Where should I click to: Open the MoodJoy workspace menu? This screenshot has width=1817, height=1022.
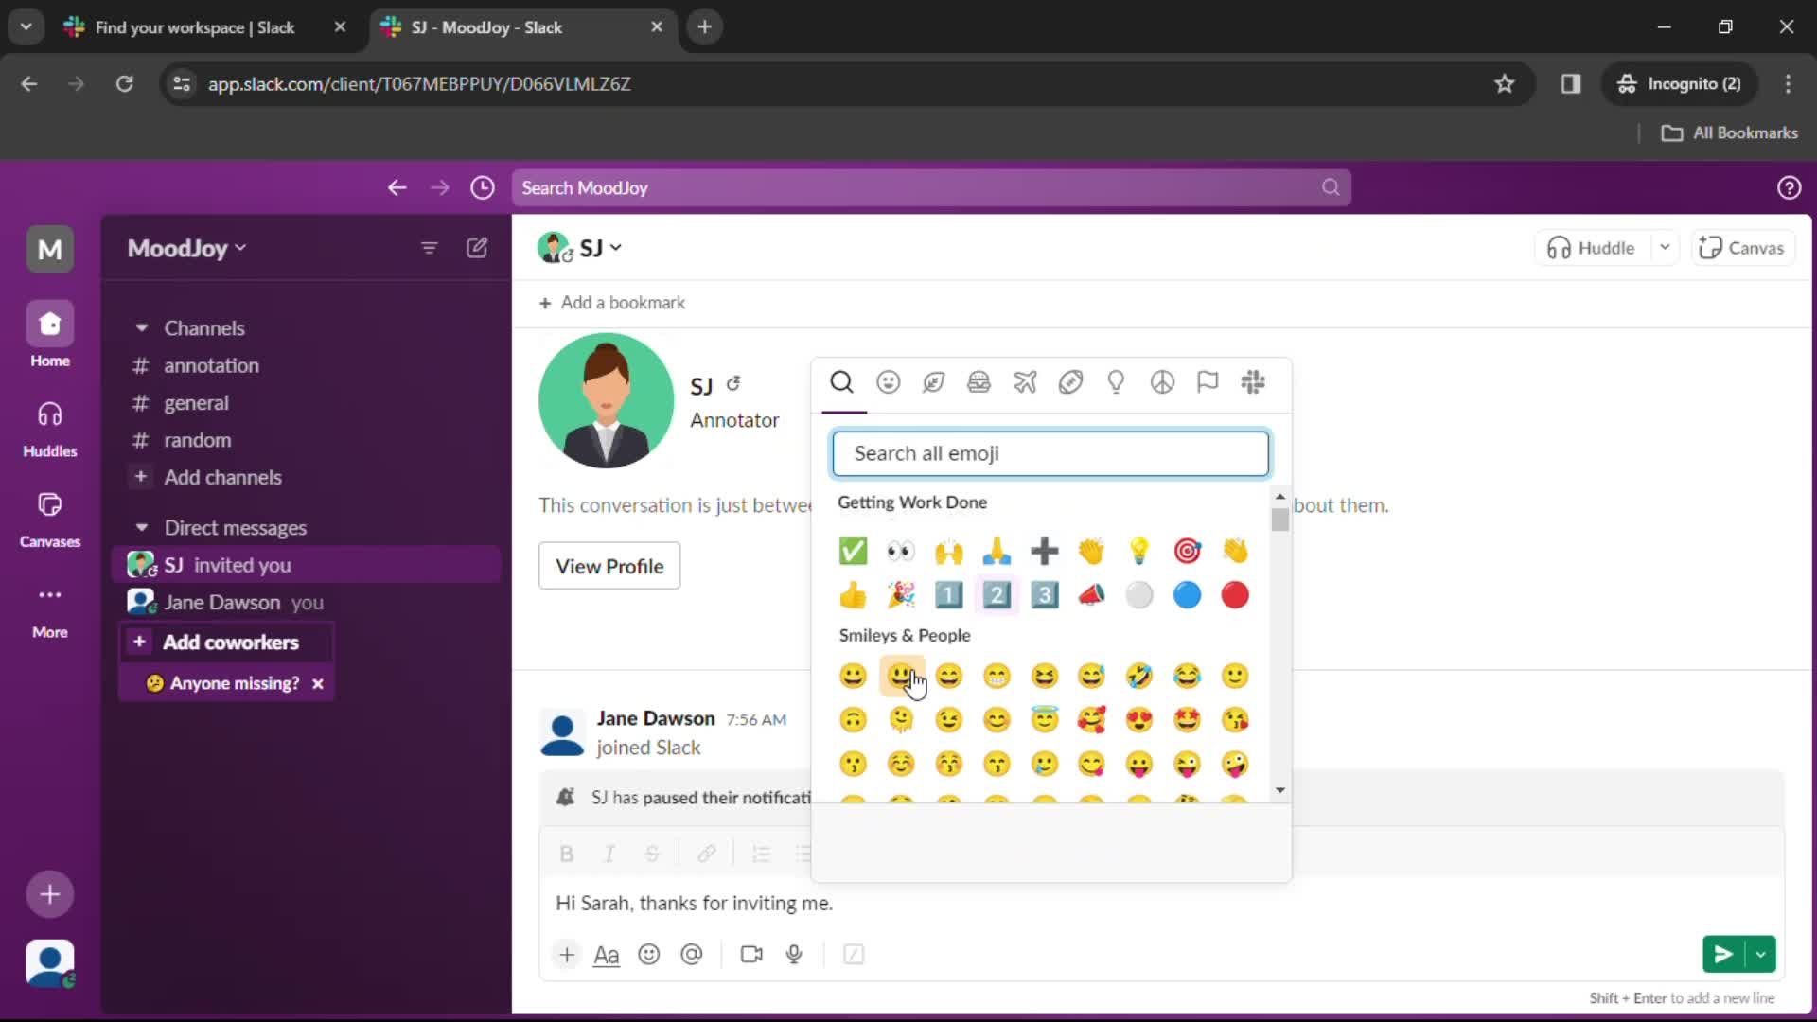pos(186,248)
